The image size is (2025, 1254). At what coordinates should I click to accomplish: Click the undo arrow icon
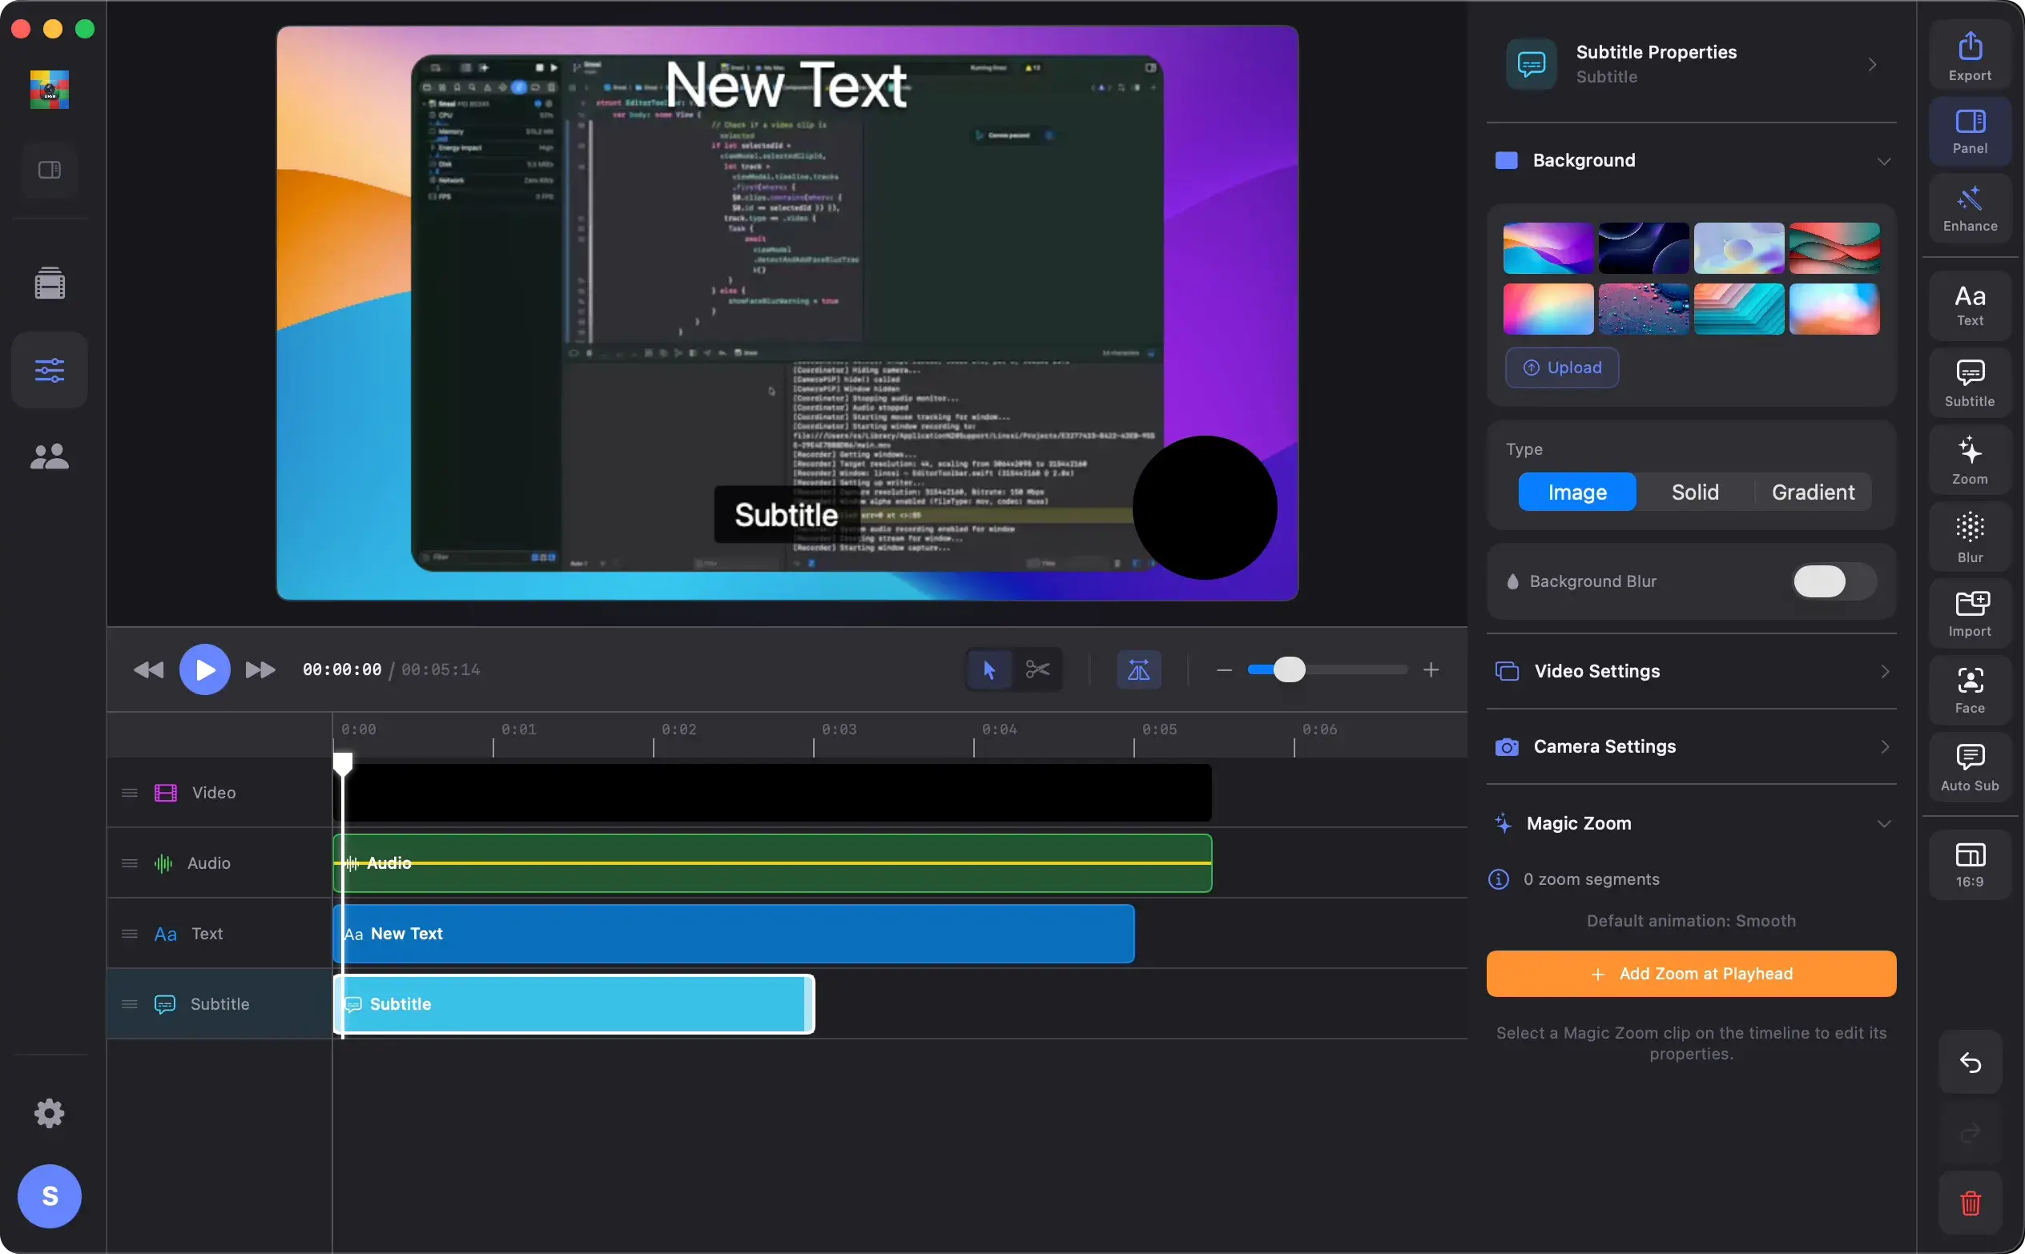click(1970, 1063)
